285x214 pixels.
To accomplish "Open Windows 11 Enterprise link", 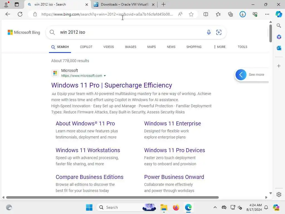I will pos(173,123).
